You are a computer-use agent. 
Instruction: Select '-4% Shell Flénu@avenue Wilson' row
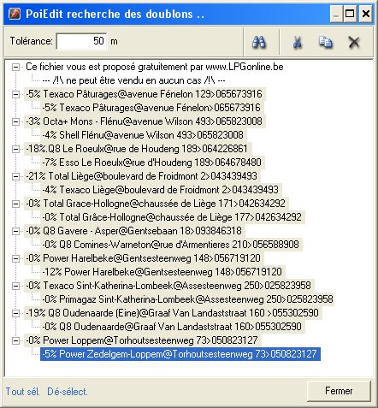(x=143, y=135)
